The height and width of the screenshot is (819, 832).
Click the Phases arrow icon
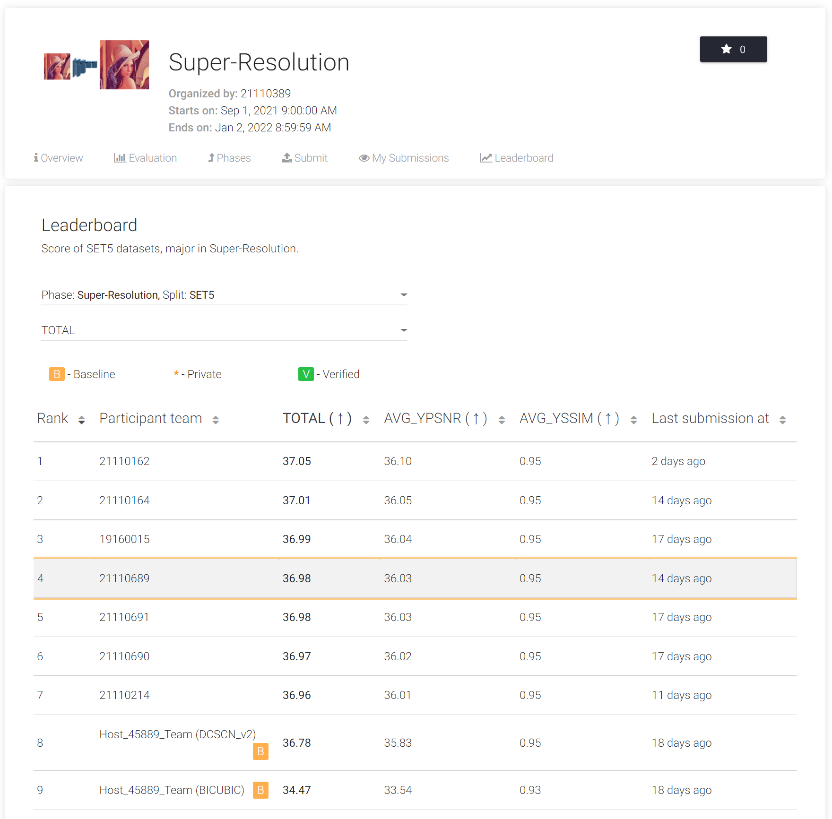(211, 158)
